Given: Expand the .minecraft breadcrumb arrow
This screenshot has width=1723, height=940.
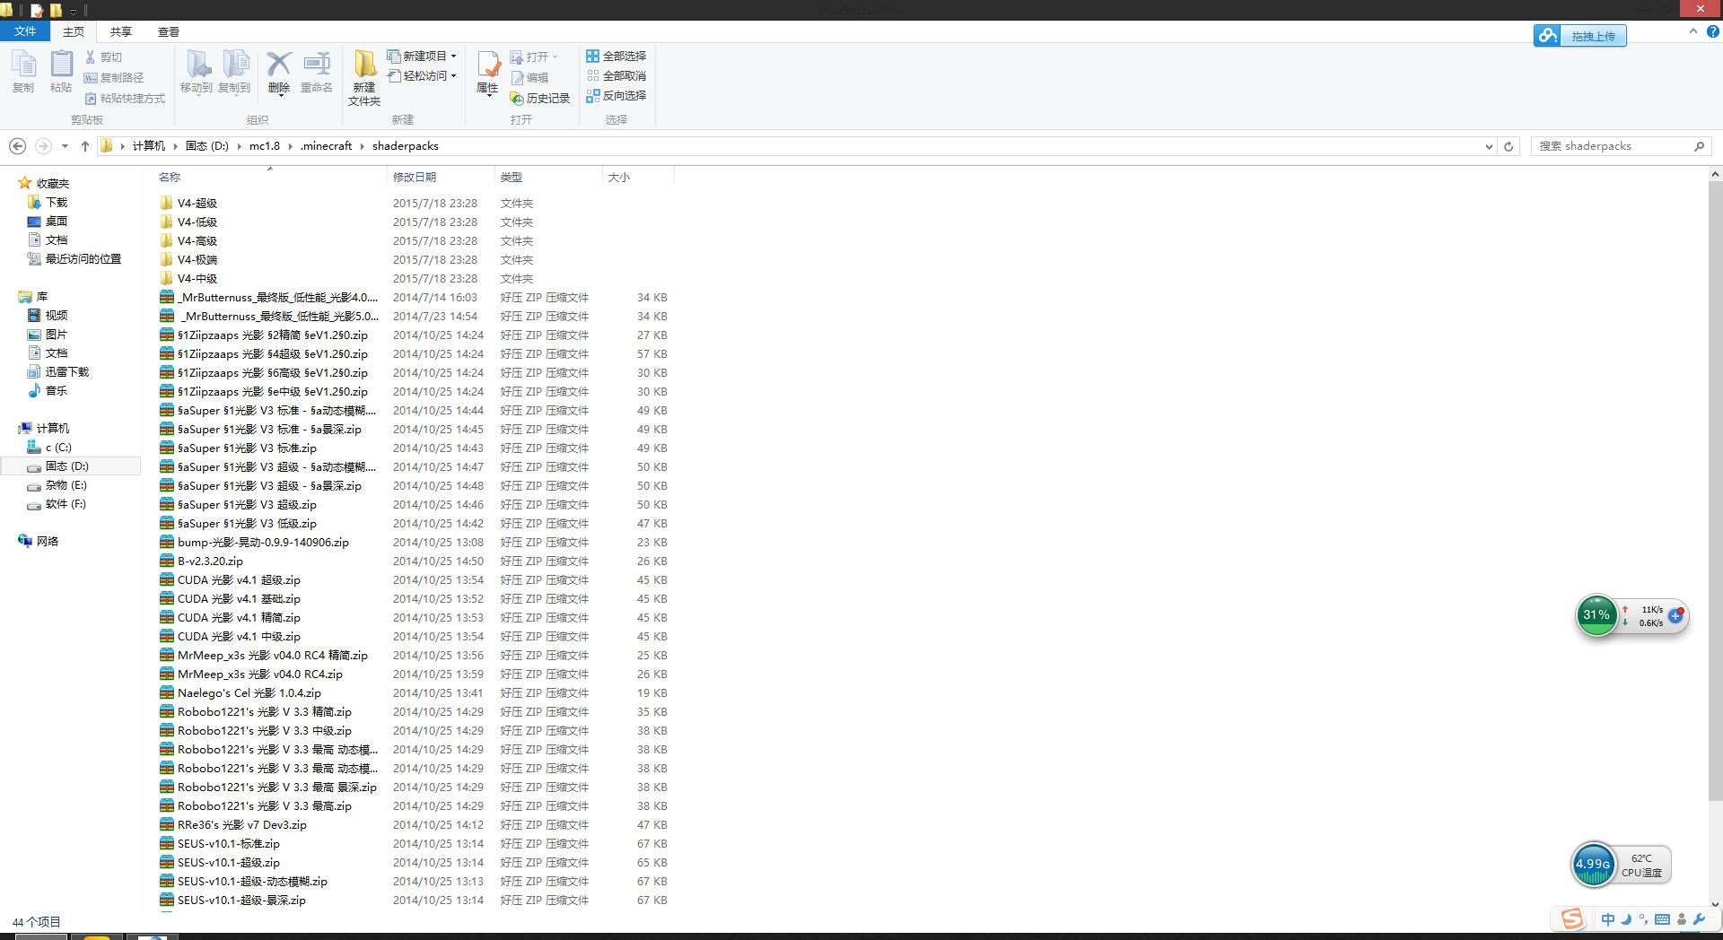Looking at the screenshot, I should (363, 146).
